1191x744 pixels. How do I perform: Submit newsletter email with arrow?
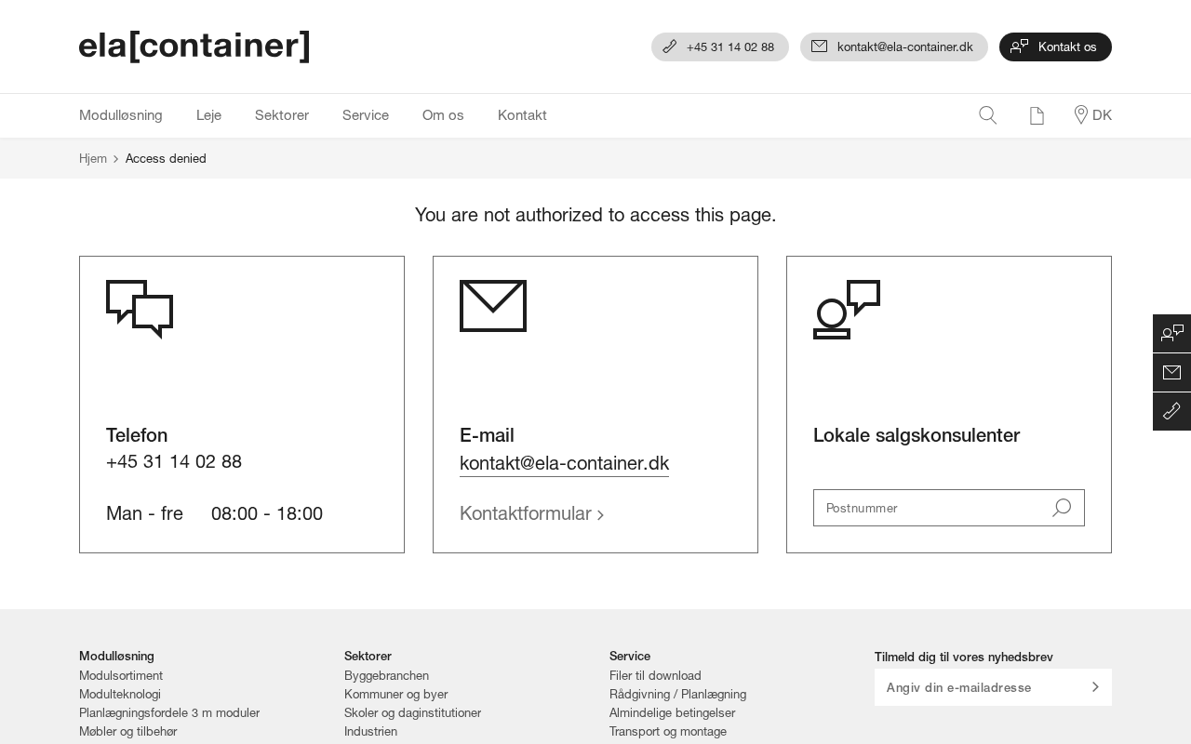point(1095,687)
